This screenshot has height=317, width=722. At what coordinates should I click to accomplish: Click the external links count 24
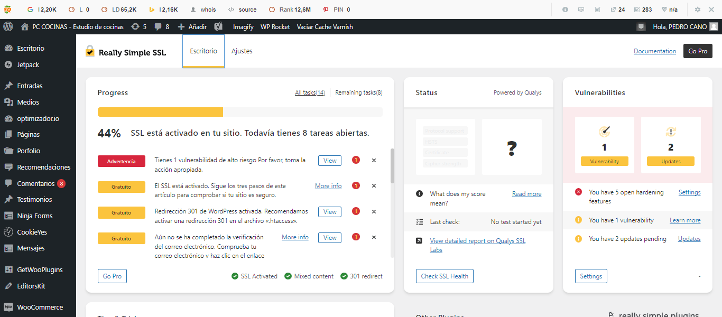[x=617, y=10]
